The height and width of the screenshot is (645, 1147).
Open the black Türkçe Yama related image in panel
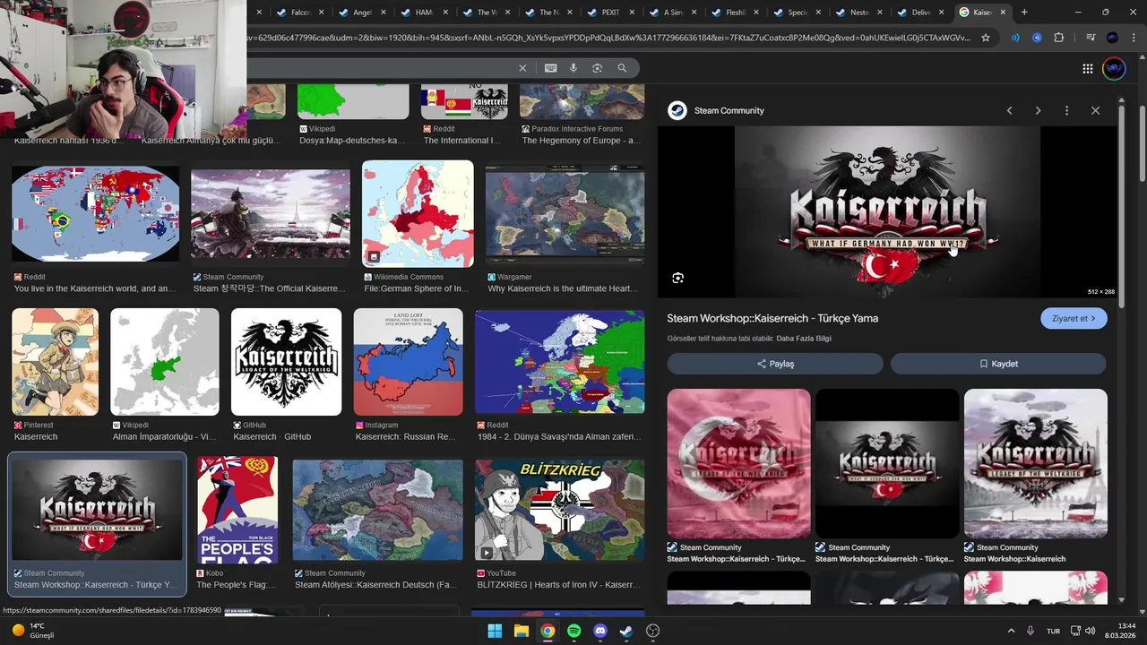click(887, 463)
